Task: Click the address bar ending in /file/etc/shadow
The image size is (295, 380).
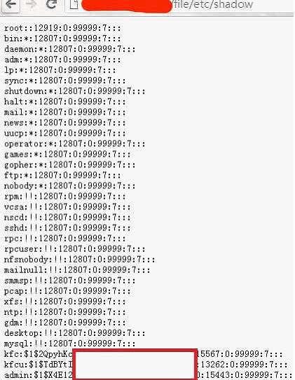Action: (x=179, y=6)
